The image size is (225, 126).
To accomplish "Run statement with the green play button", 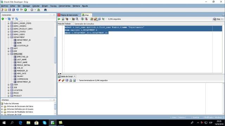I will pyautogui.click(x=59, y=19).
